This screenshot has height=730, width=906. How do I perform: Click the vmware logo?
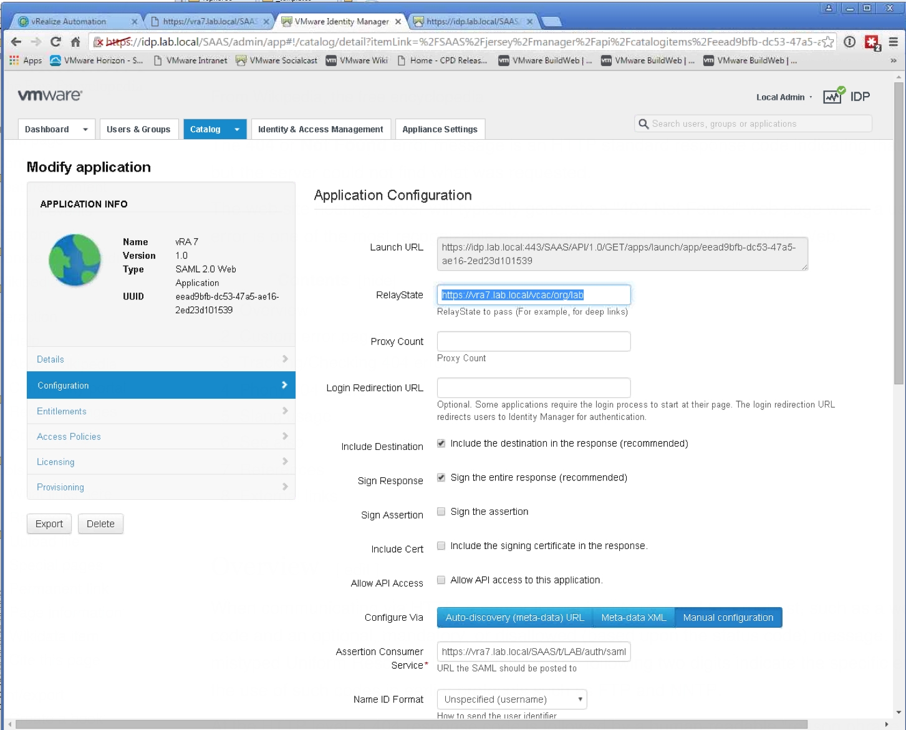[x=50, y=95]
